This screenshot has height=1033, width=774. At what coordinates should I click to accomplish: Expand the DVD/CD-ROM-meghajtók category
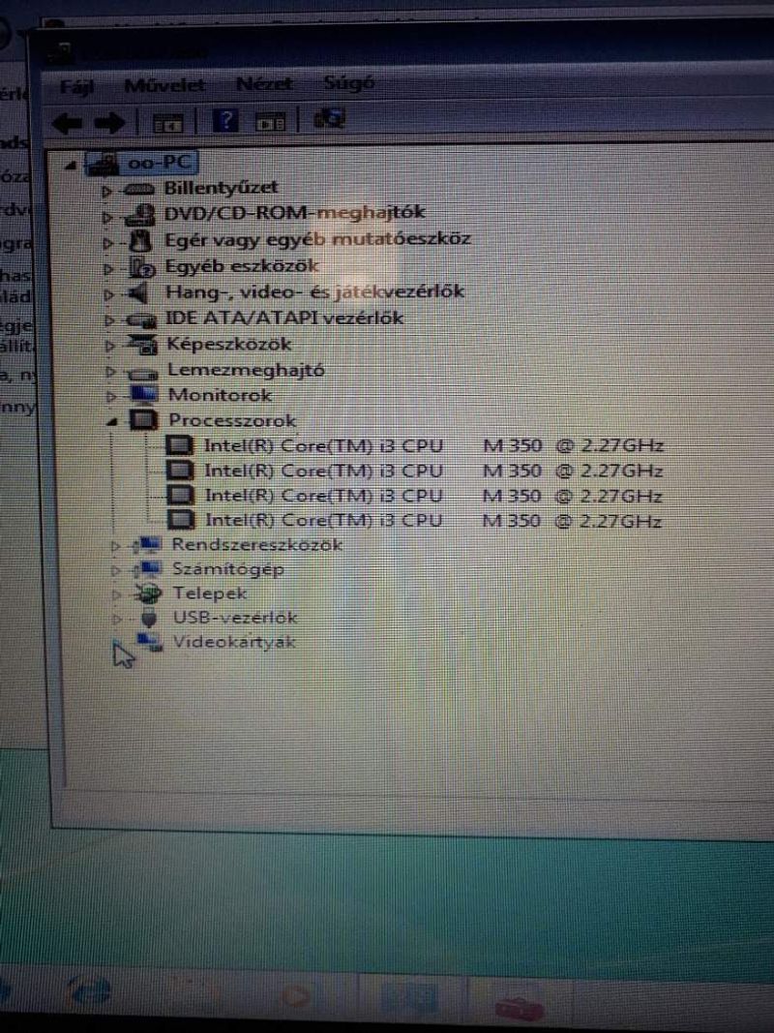pos(108,217)
